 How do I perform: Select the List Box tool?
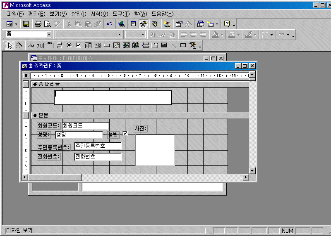point(98,45)
